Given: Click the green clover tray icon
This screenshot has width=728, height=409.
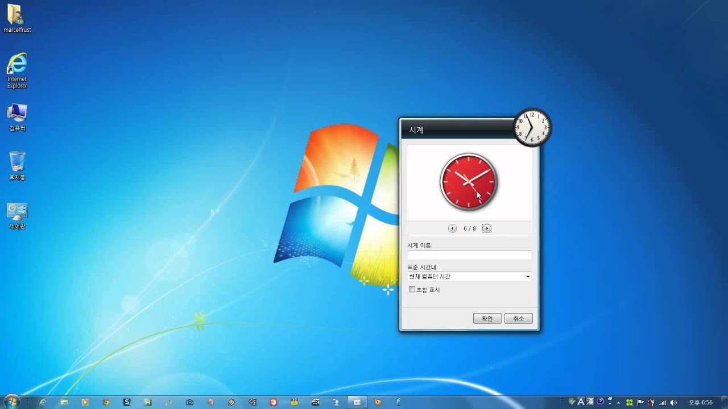Looking at the screenshot, I should (630, 402).
